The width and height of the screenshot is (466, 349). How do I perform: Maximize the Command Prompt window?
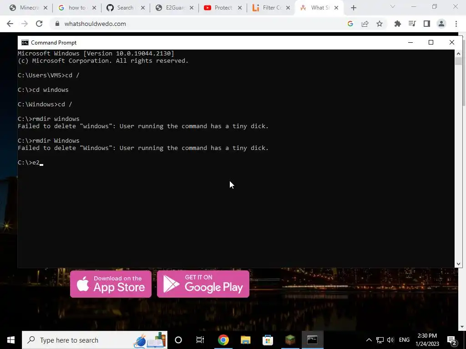pyautogui.click(x=431, y=42)
